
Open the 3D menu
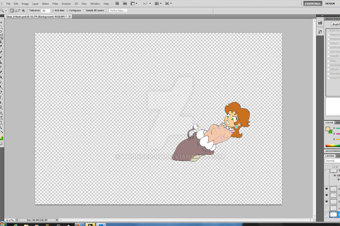(76, 4)
